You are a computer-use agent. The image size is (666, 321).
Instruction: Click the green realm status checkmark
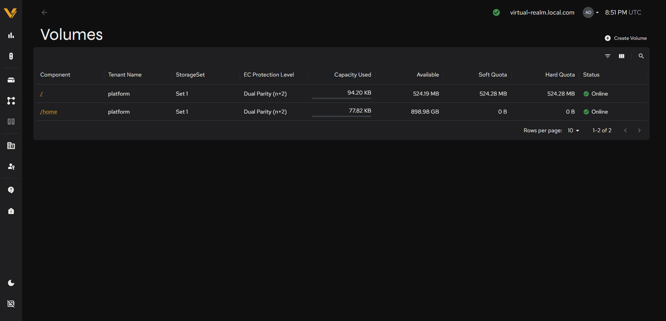coord(496,12)
